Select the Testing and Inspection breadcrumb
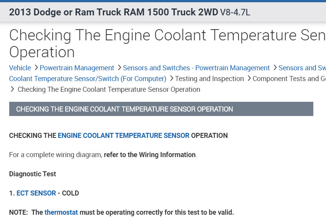The image size is (326, 222). (209, 79)
